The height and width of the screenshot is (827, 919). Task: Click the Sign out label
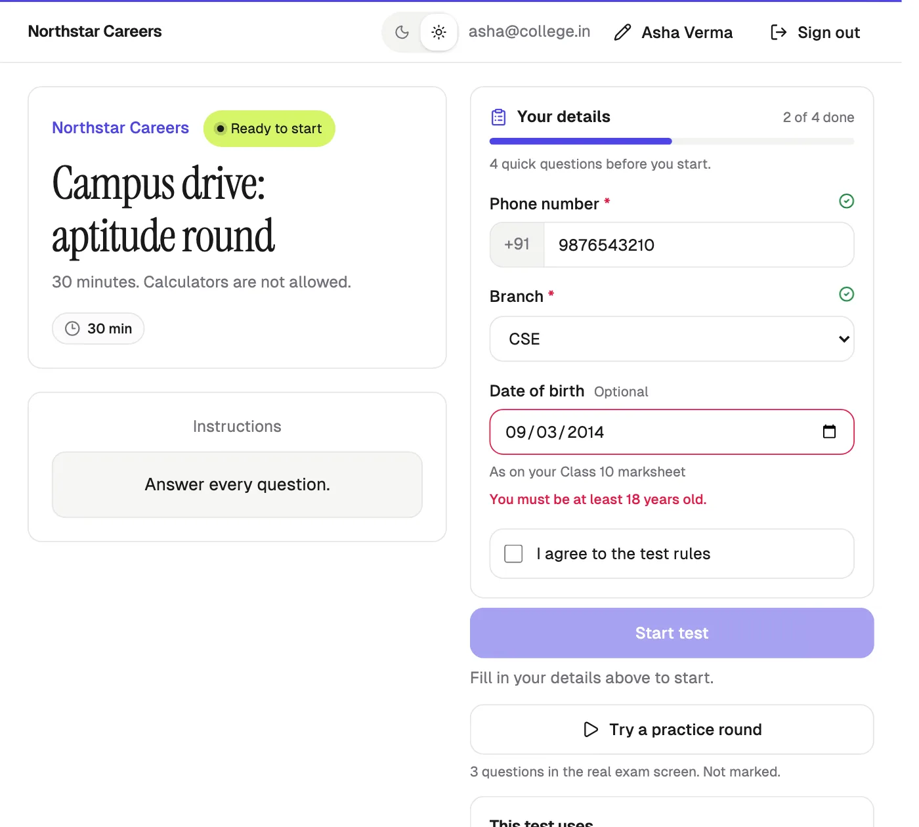tap(828, 33)
